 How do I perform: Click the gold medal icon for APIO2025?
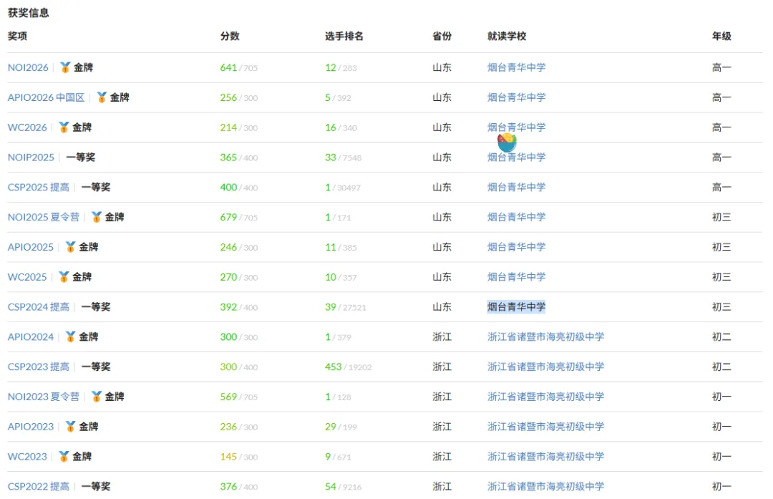tap(70, 247)
